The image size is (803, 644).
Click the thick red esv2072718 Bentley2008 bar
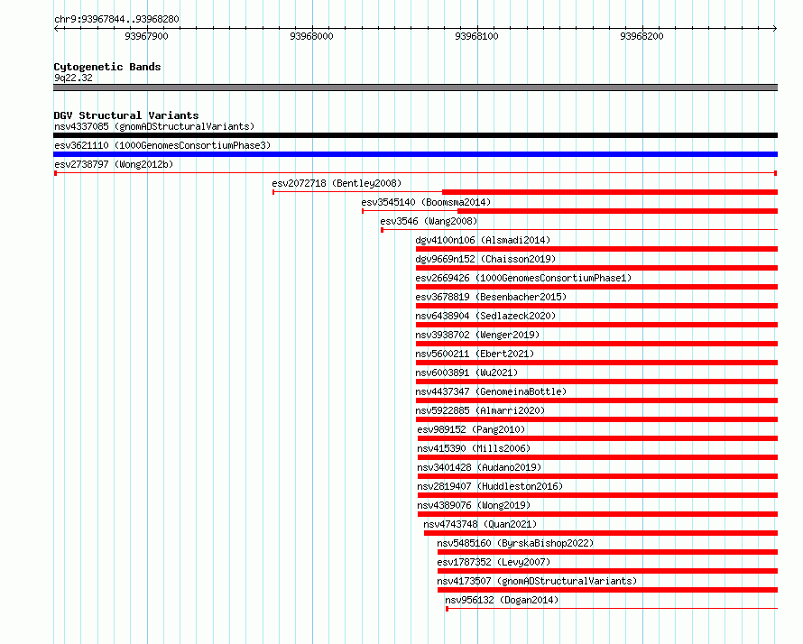610,192
